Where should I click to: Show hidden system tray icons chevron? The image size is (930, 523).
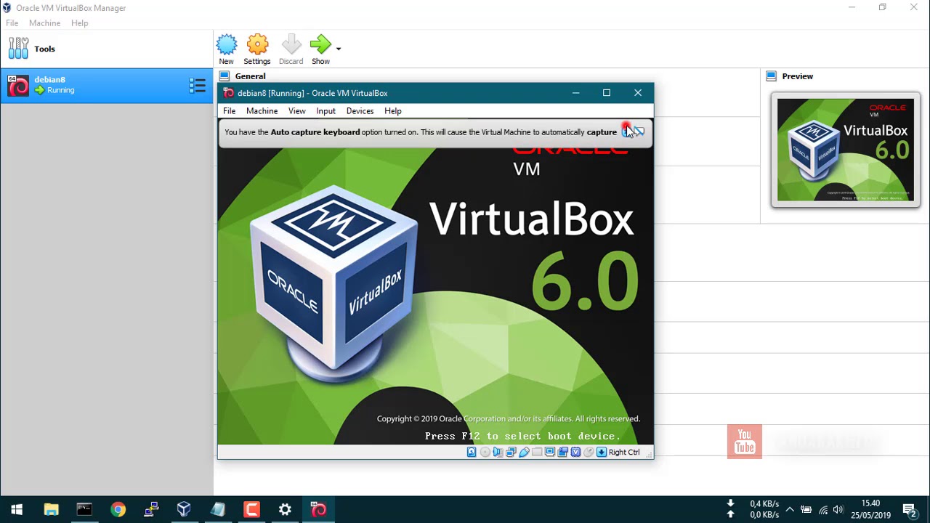click(790, 509)
